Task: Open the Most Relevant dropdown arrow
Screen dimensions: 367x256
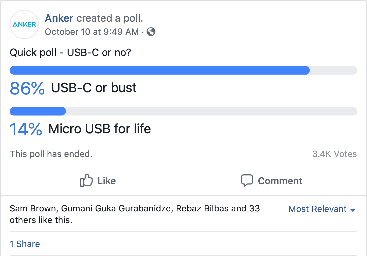Action: pyautogui.click(x=353, y=210)
